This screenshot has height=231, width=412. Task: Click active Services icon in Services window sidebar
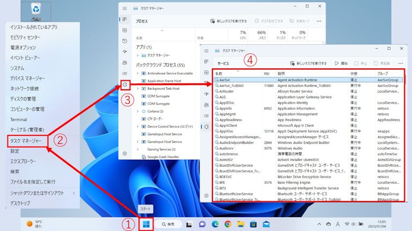tap(207, 127)
